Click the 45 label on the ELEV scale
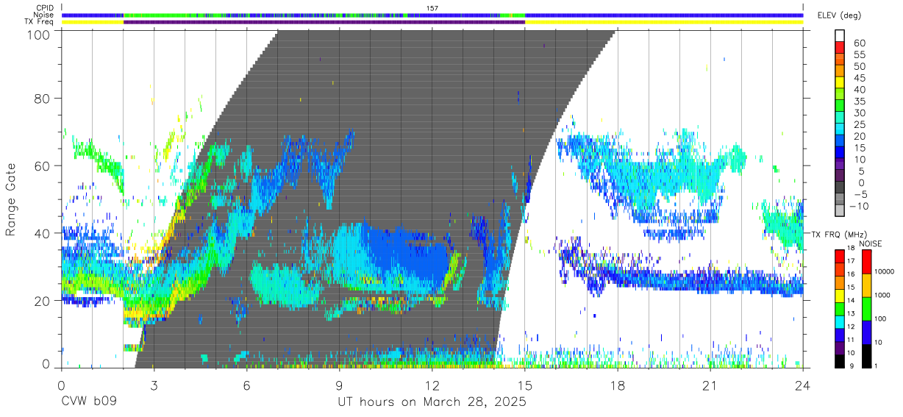 pyautogui.click(x=860, y=78)
